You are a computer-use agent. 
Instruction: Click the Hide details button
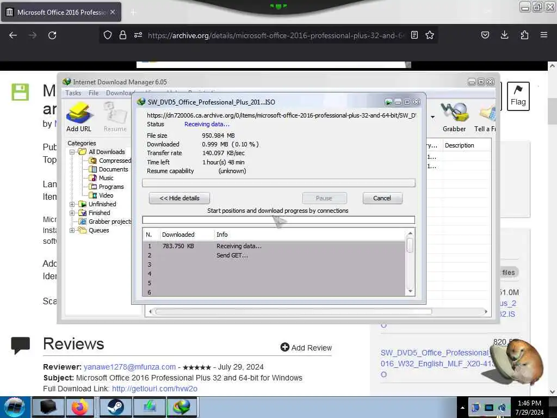(180, 198)
